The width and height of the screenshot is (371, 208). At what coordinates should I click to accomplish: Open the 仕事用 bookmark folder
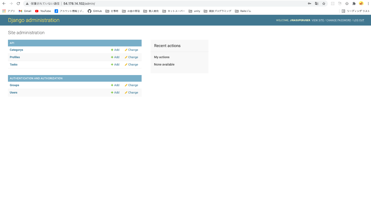tap(112, 11)
